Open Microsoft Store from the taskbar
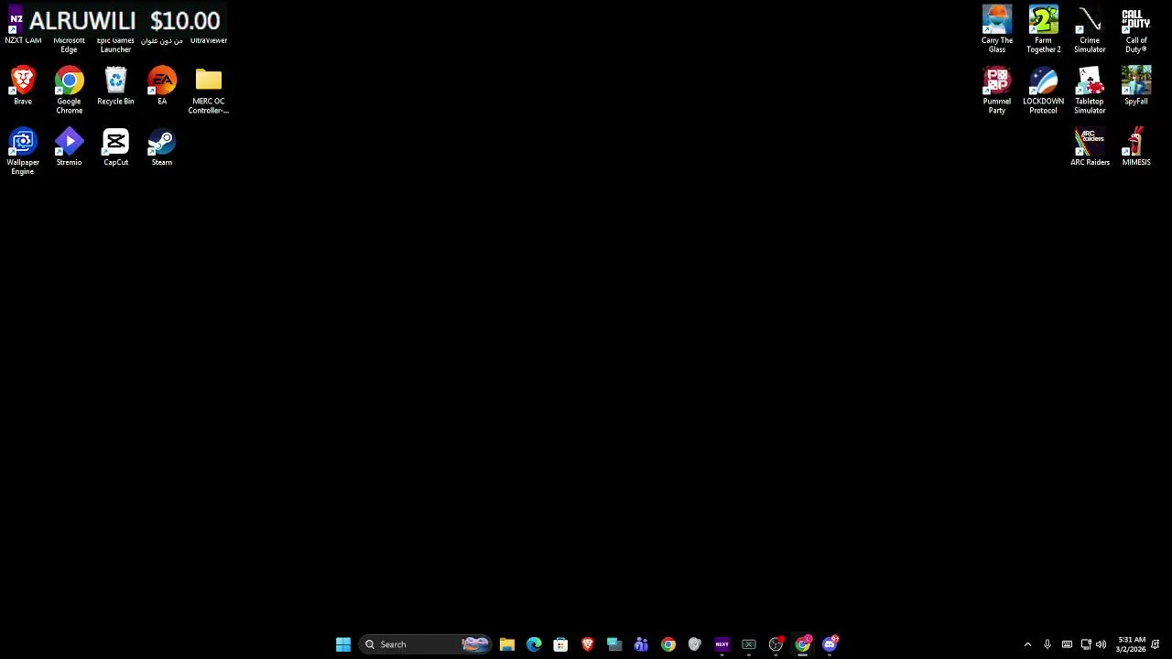The width and height of the screenshot is (1172, 659). coord(560,644)
